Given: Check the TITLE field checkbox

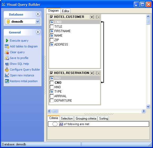Looking at the screenshot, I should pyautogui.click(x=52, y=27).
